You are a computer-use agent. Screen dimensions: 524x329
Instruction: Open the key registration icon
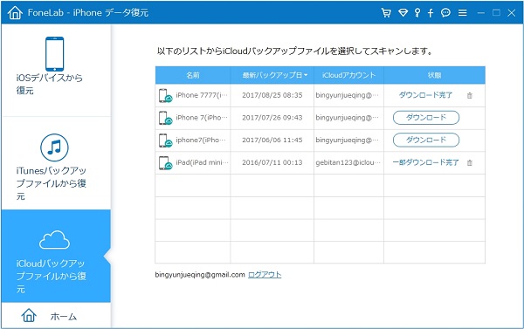(x=417, y=13)
